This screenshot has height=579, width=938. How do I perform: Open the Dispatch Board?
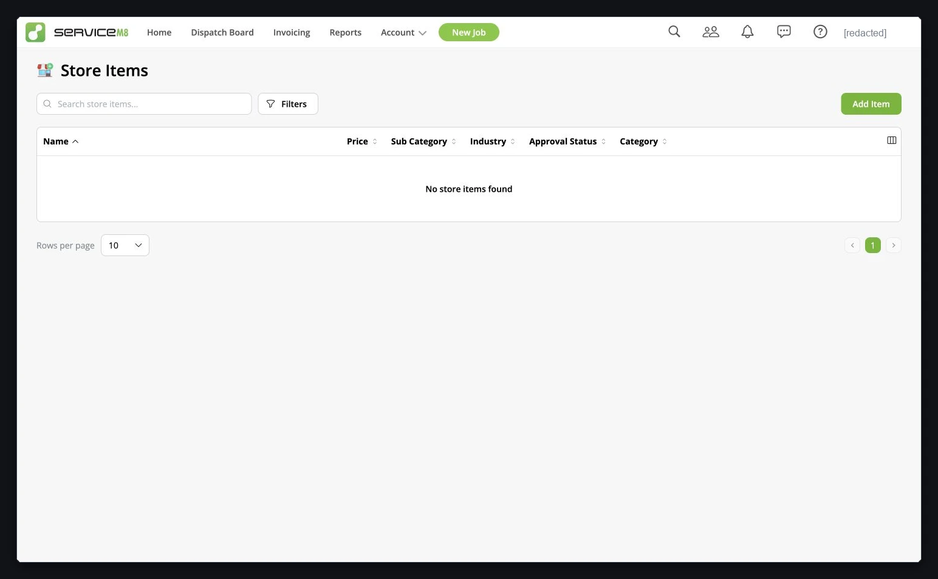pyautogui.click(x=222, y=32)
